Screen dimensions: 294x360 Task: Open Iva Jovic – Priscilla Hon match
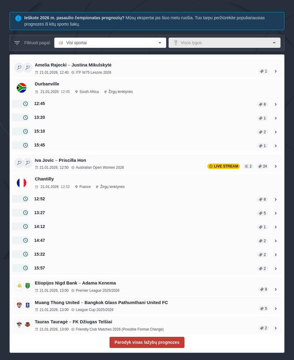[60, 160]
